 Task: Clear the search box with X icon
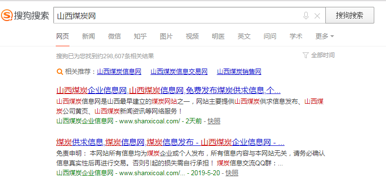(x=318, y=16)
